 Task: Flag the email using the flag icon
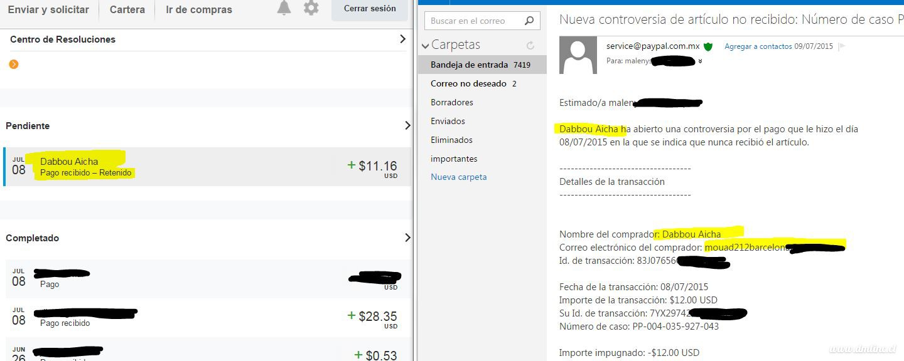(842, 46)
